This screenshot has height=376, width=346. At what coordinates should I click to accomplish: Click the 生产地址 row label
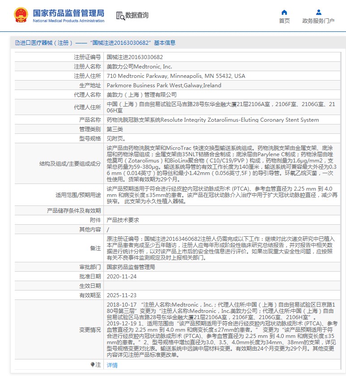coord(90,85)
